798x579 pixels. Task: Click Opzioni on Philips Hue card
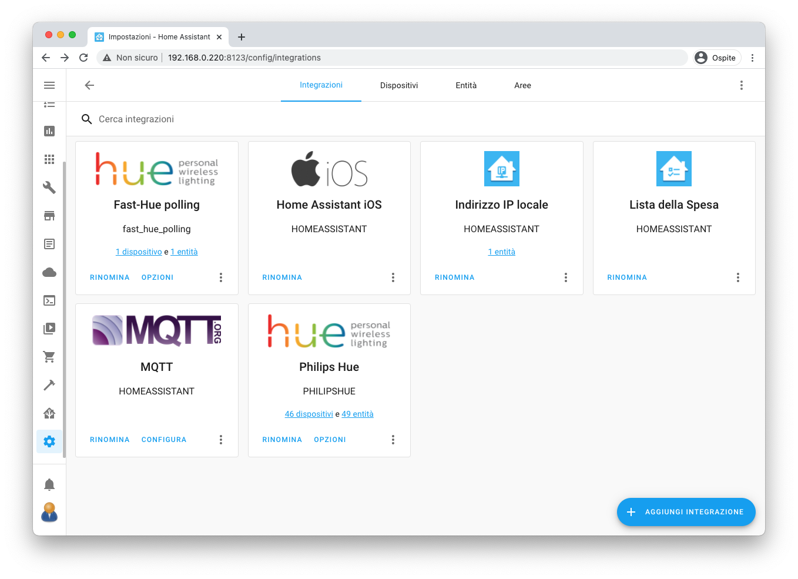[330, 440]
